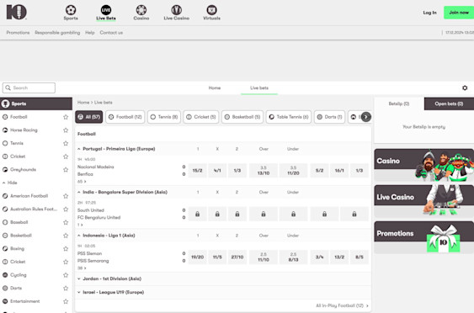Show more markets for PSS Sleman match
The width and height of the screenshot is (474, 313).
click(82, 268)
